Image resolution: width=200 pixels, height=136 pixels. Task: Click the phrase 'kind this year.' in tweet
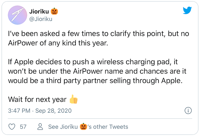[85, 43]
